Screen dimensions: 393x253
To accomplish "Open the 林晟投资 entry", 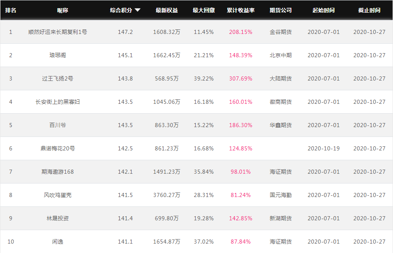I will click(58, 218).
